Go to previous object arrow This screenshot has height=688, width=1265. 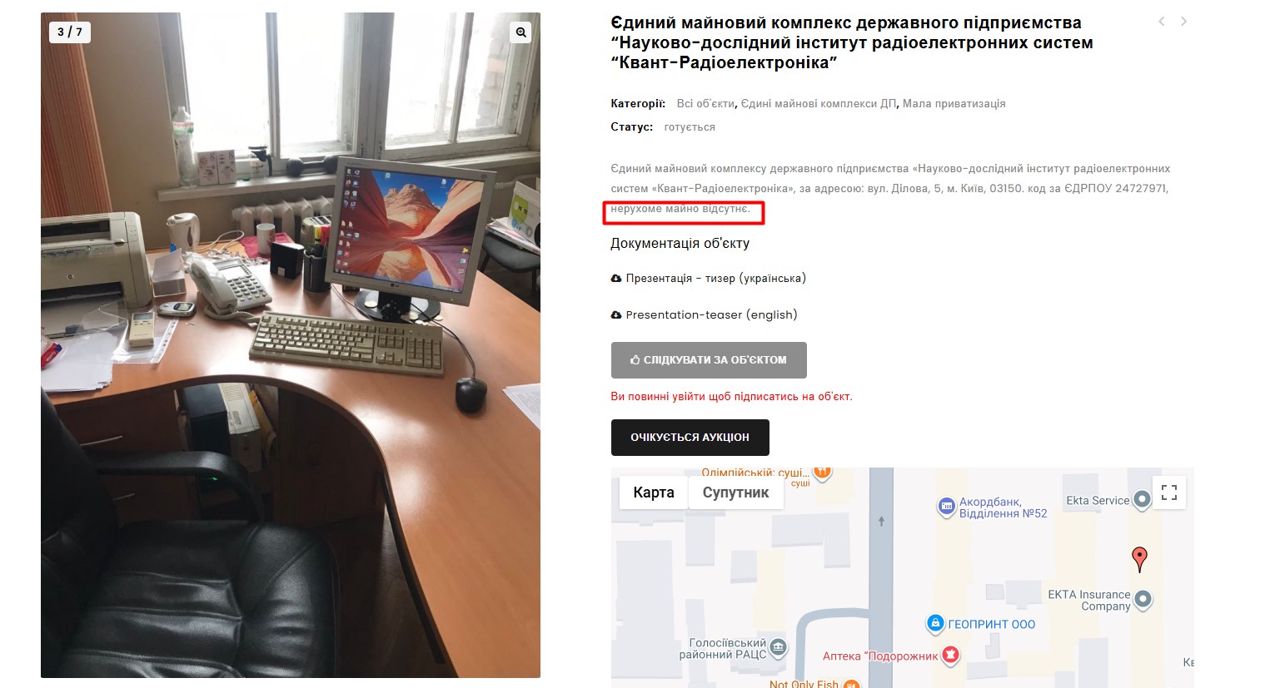click(1162, 22)
